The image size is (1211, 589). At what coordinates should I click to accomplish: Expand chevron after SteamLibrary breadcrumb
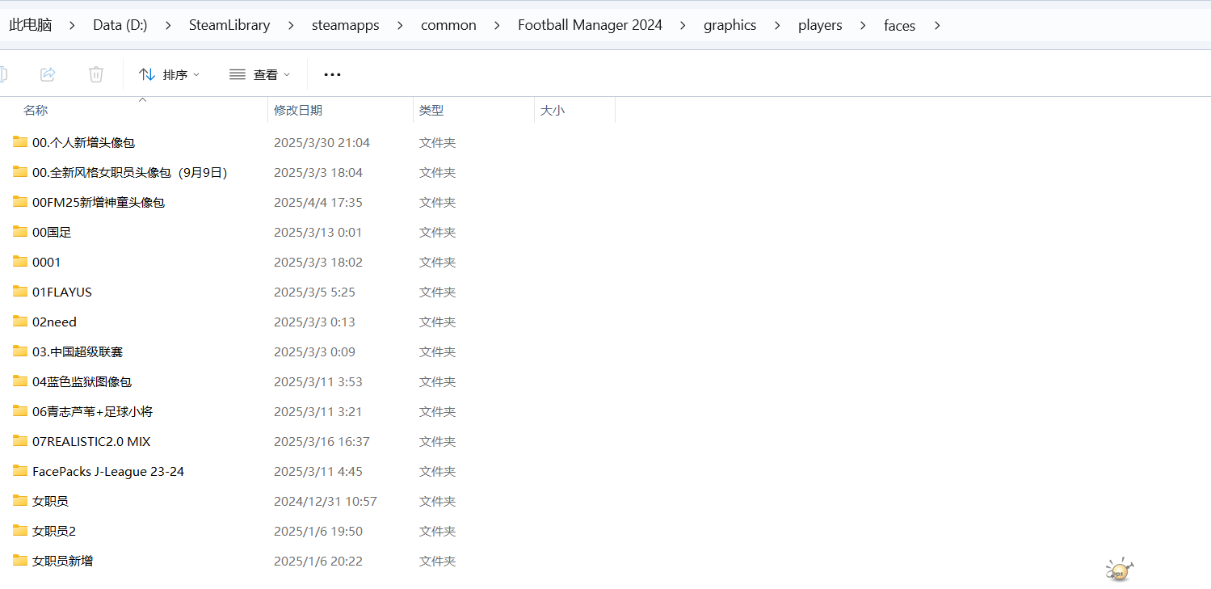pos(291,25)
